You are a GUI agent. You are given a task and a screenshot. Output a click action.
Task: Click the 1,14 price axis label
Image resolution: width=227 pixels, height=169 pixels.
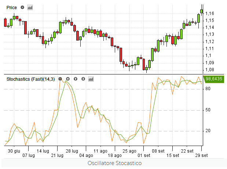click(210, 27)
